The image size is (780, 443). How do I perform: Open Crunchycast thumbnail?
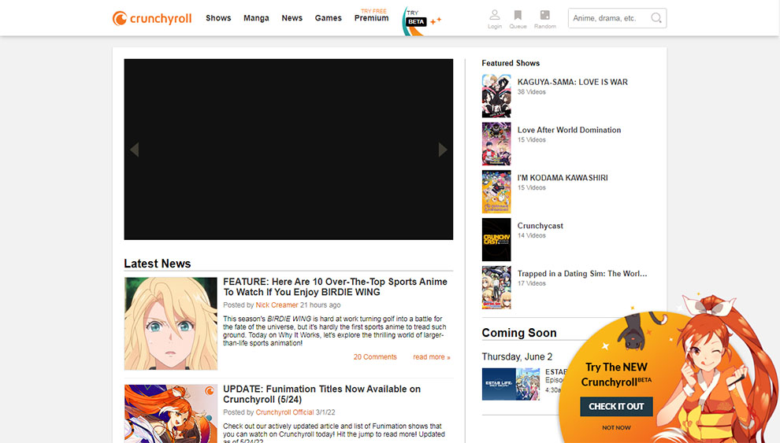click(x=496, y=239)
